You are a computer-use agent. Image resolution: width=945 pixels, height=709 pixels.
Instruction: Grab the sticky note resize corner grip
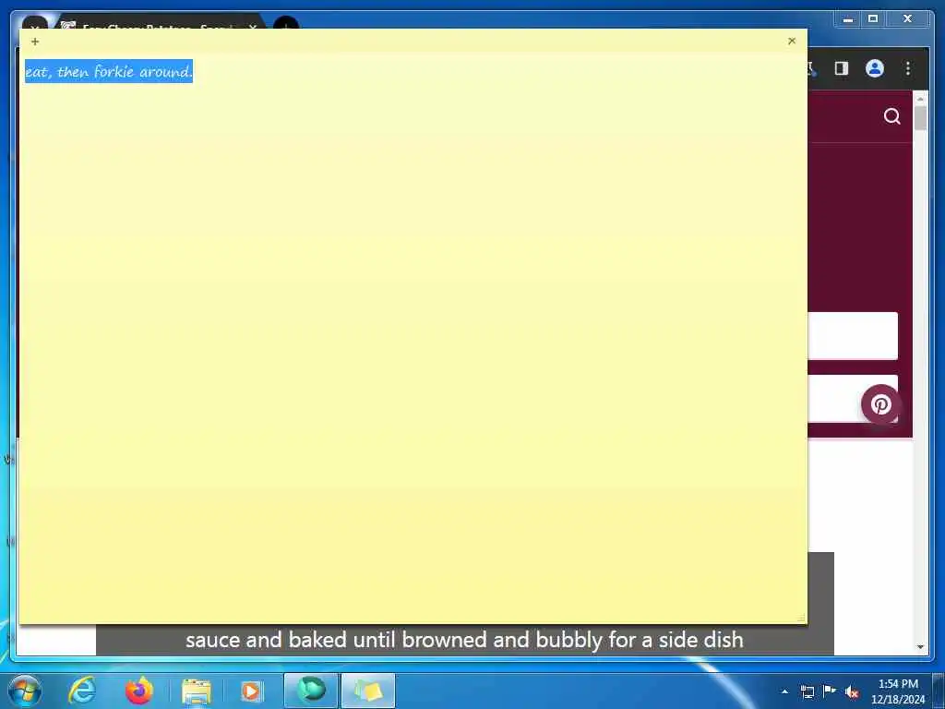801,618
